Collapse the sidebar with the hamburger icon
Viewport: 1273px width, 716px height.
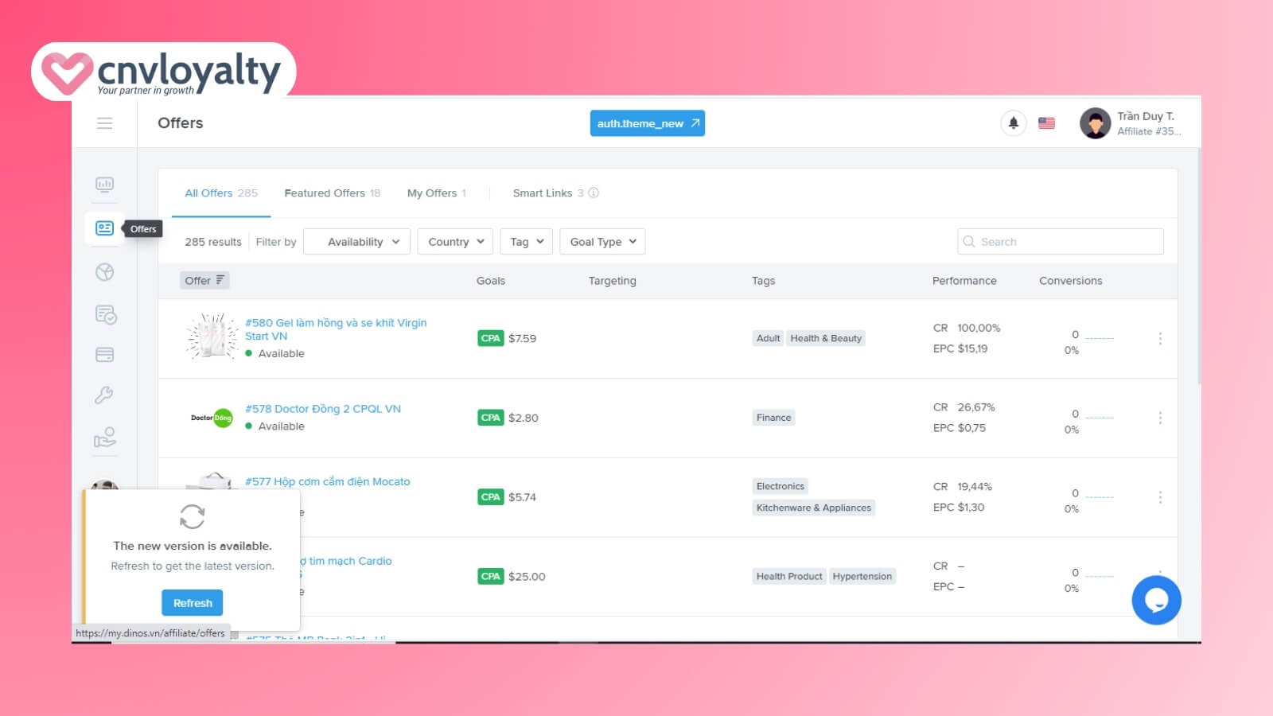pyautogui.click(x=104, y=123)
